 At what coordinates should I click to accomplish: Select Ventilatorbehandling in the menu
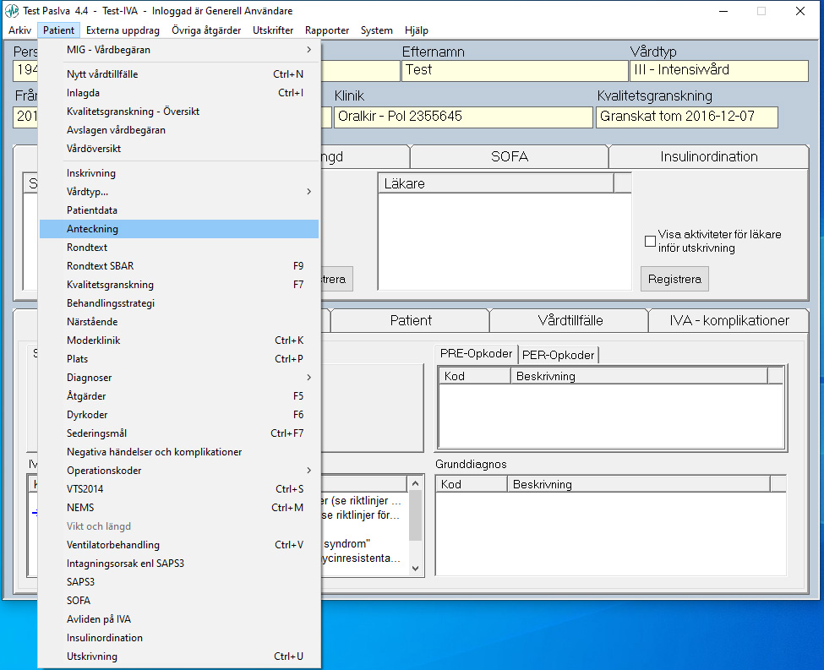(x=113, y=545)
